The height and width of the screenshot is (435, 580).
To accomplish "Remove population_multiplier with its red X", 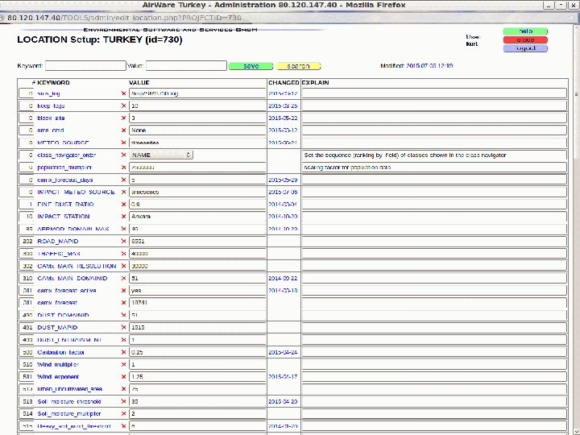I will tap(123, 168).
